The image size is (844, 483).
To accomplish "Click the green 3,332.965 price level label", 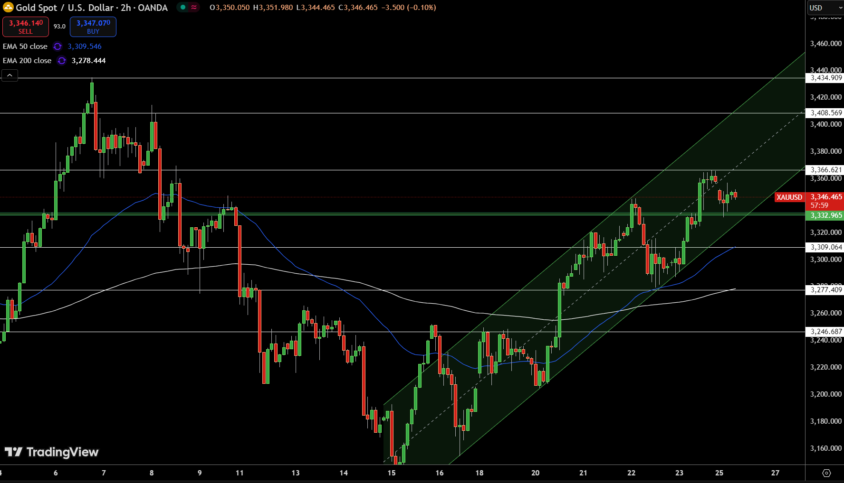I will [x=825, y=215].
